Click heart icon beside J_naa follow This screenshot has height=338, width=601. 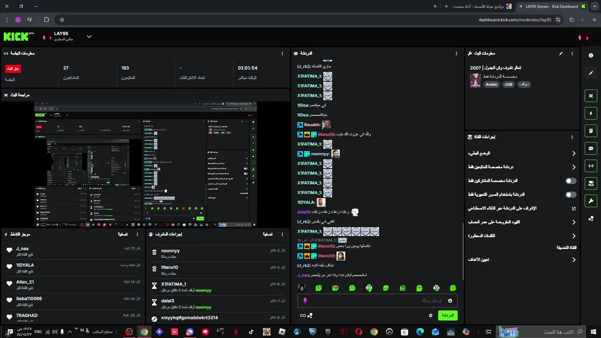point(9,250)
